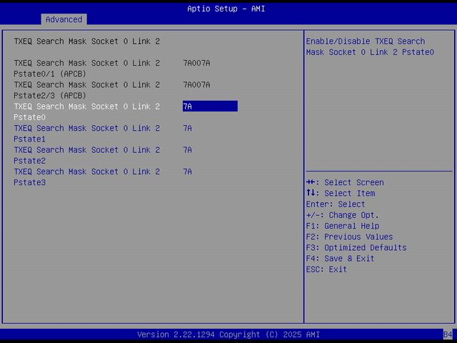
Task: Click the 7A007A value for Pstate0/1 (APCB)
Action: 197,63
